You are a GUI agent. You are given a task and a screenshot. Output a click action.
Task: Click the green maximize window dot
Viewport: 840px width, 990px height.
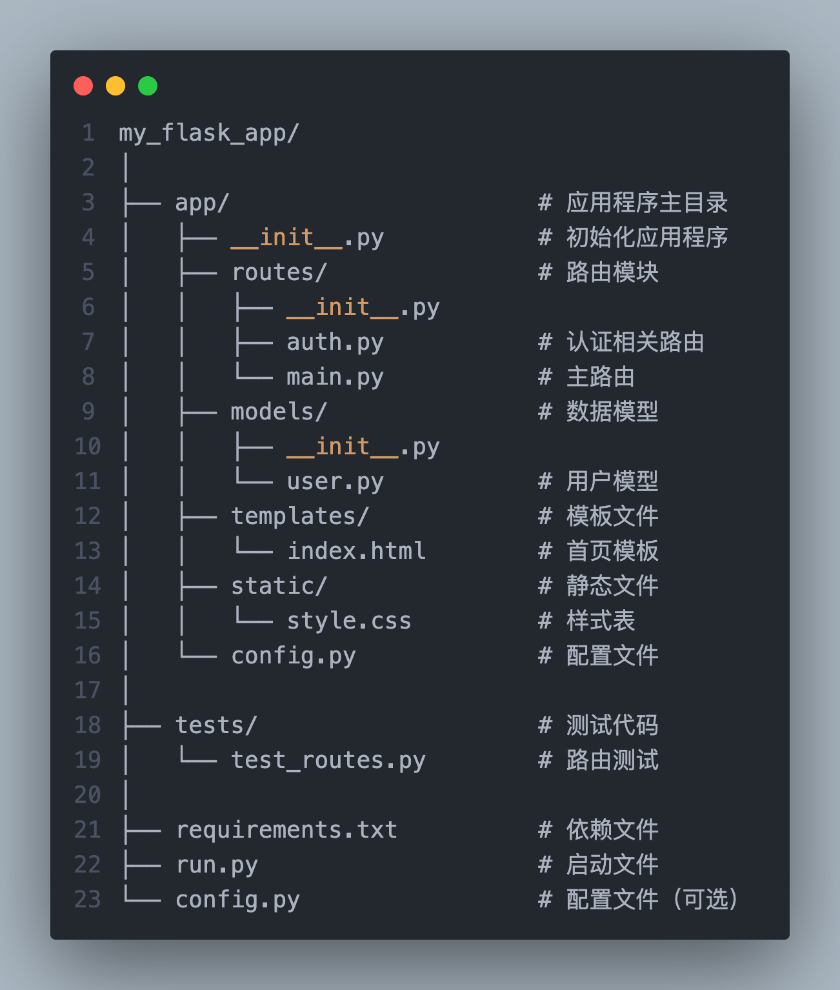148,86
